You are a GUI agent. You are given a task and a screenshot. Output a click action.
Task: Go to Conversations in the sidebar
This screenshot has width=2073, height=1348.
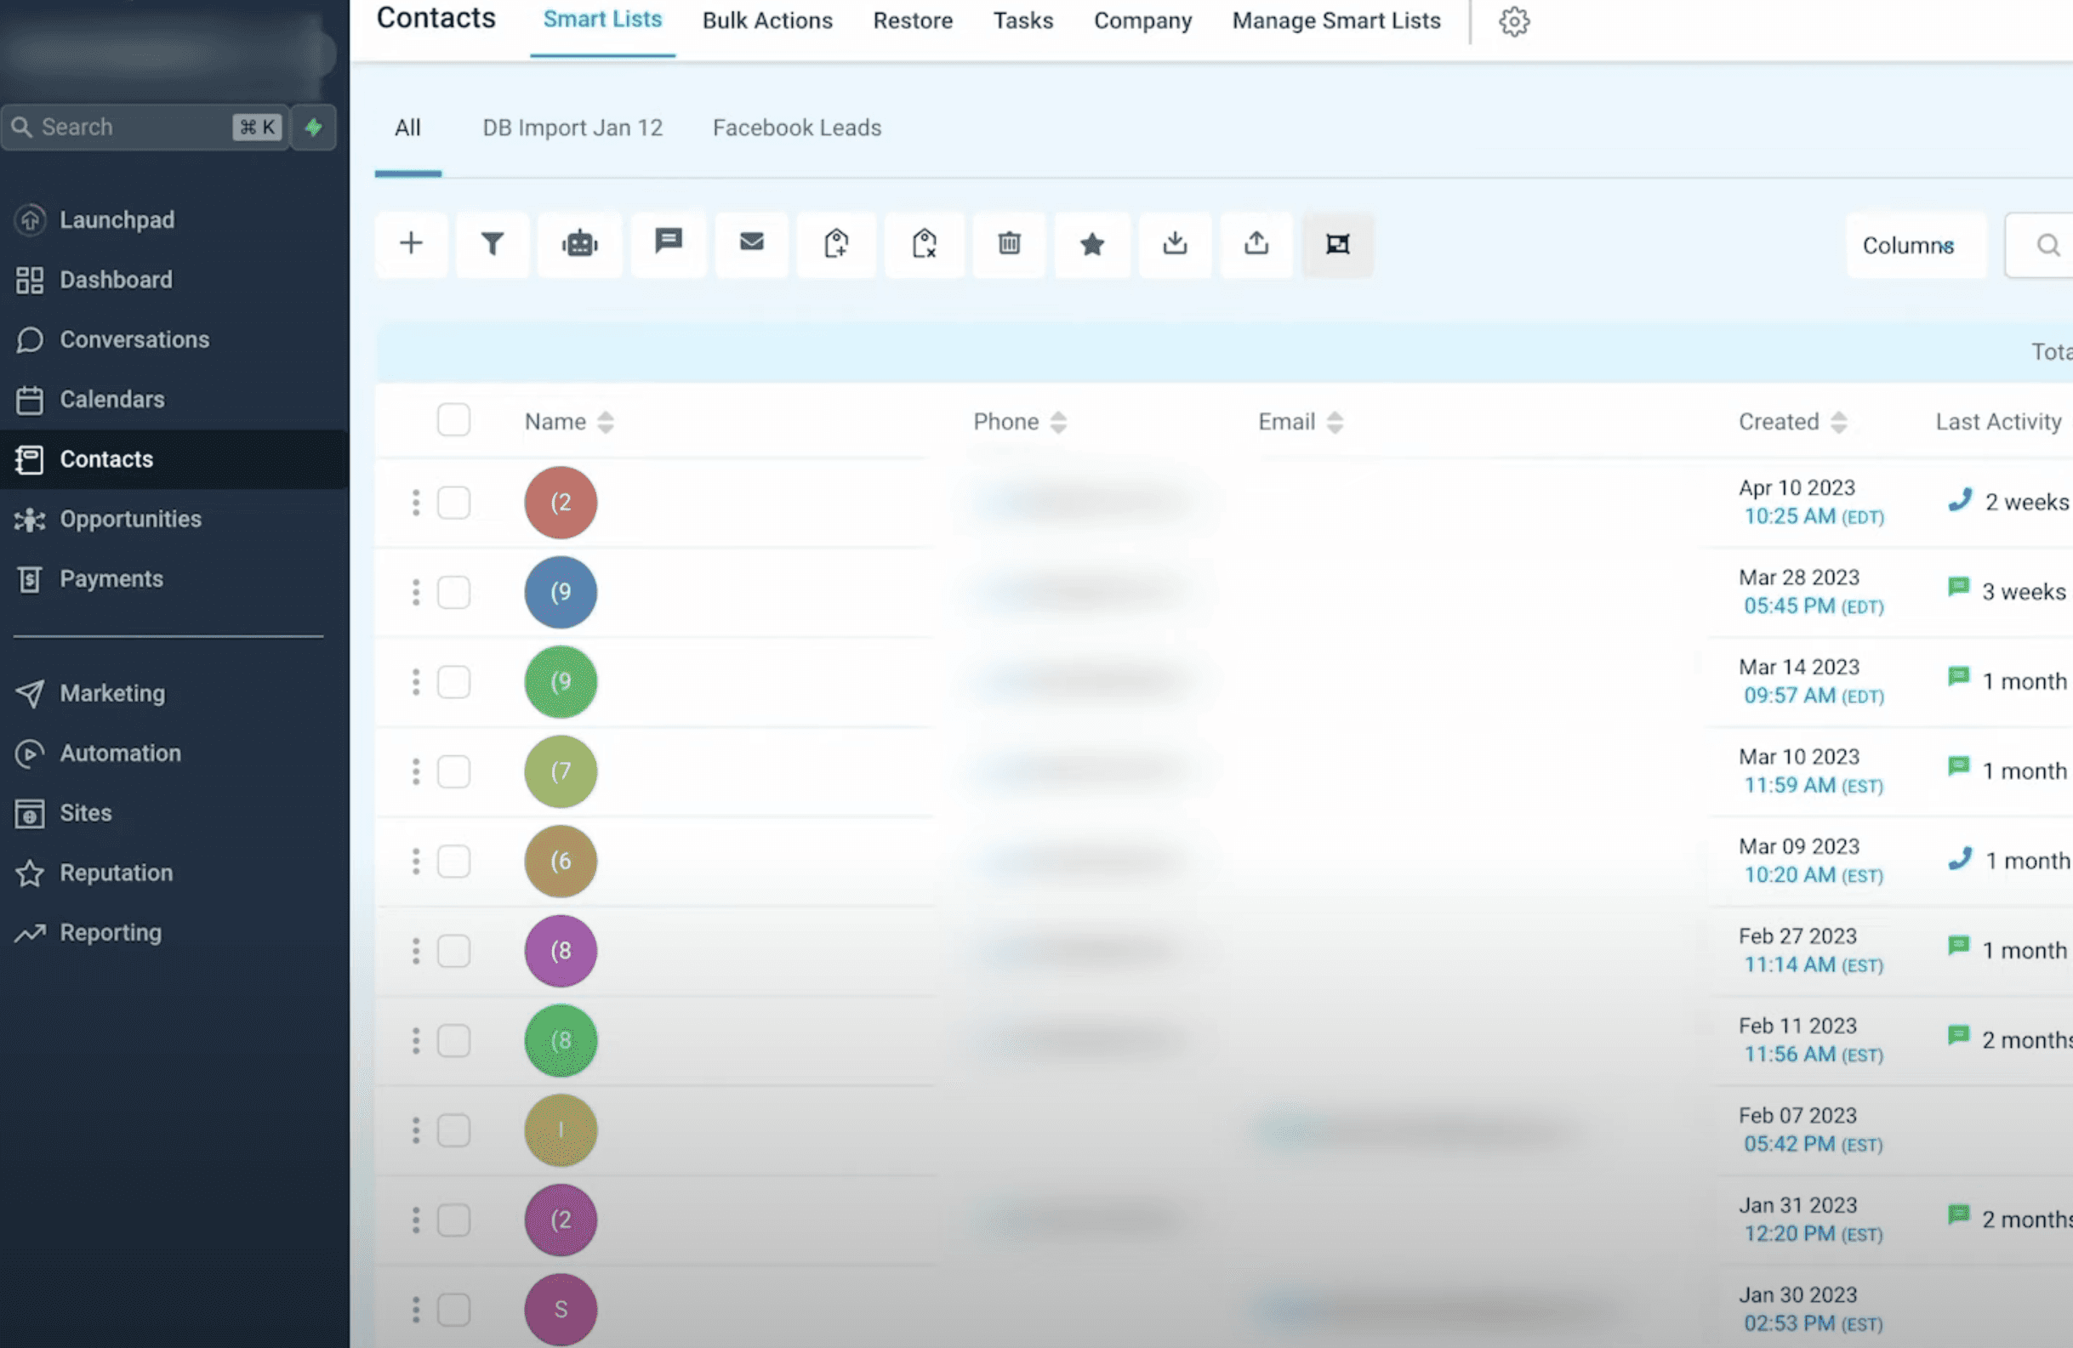click(134, 339)
